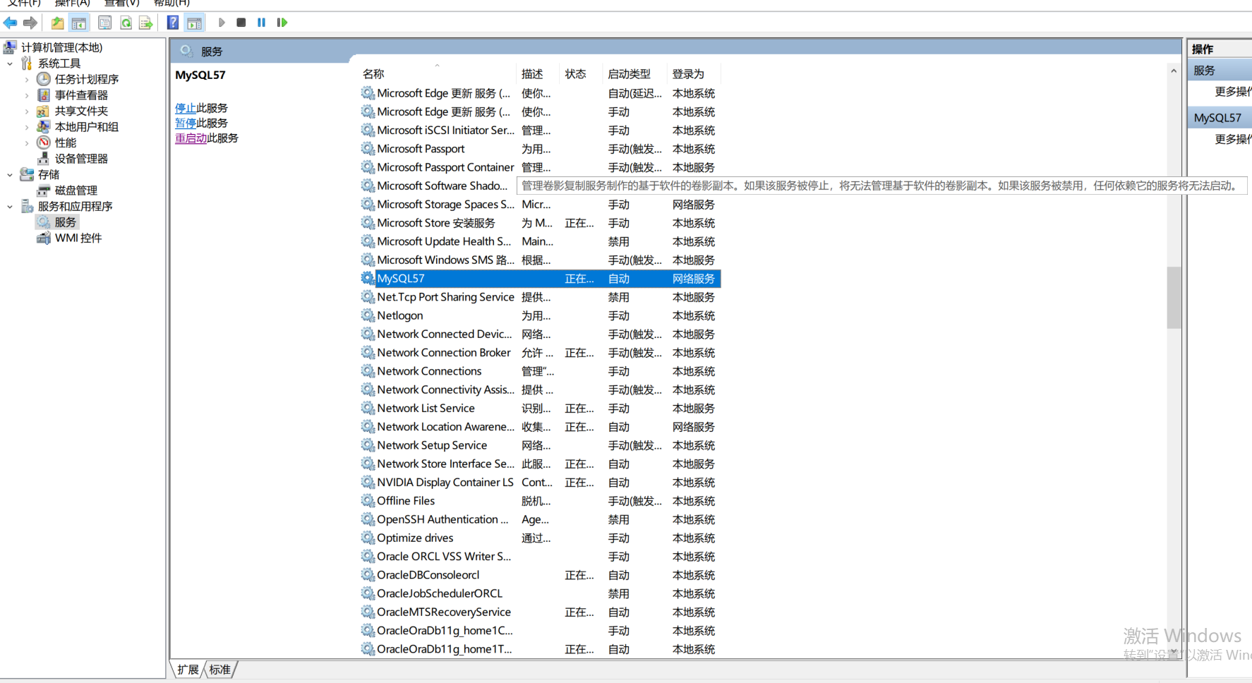Expand the 本地用户和组 node arrow

(27, 127)
